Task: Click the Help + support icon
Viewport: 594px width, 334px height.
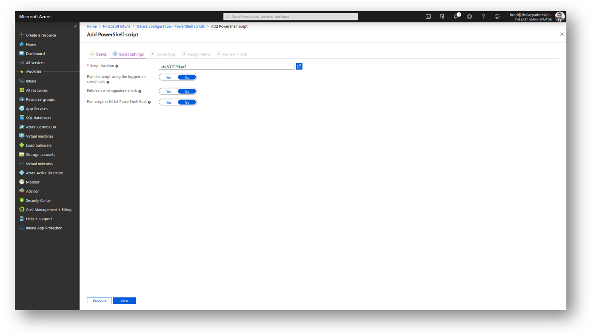Action: 22,218
